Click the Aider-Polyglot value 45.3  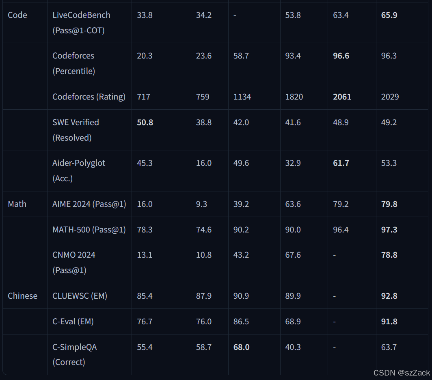(145, 163)
